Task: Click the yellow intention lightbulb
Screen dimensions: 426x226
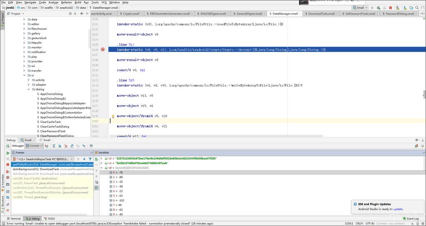Action: click(x=113, y=116)
